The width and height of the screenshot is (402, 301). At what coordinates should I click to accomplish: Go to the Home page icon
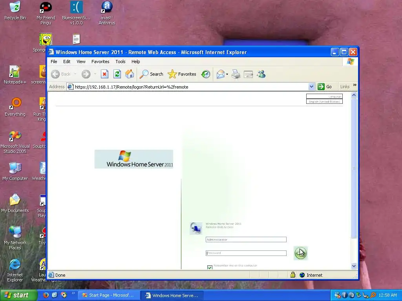click(x=130, y=74)
